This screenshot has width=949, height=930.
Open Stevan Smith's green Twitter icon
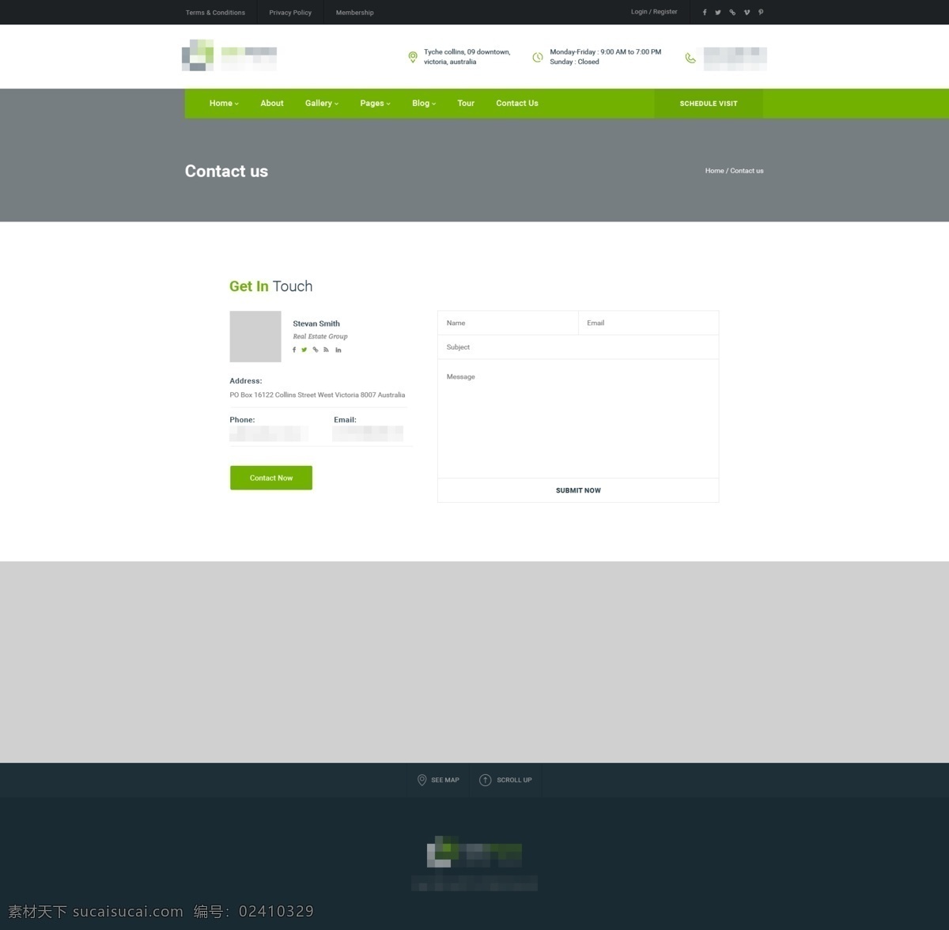click(x=304, y=350)
